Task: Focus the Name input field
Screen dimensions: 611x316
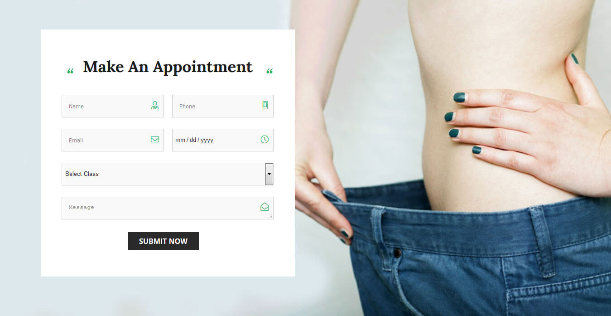Action: click(x=112, y=106)
